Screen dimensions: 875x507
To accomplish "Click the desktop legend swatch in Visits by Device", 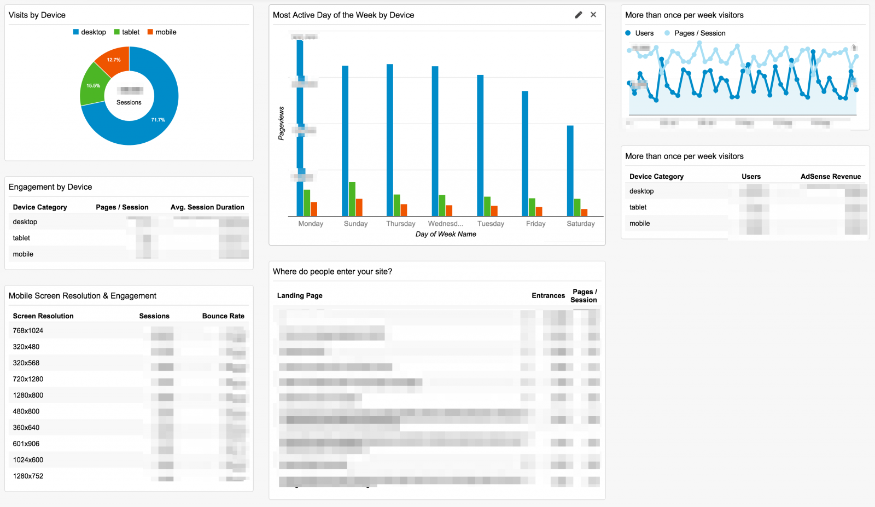I will pyautogui.click(x=76, y=32).
